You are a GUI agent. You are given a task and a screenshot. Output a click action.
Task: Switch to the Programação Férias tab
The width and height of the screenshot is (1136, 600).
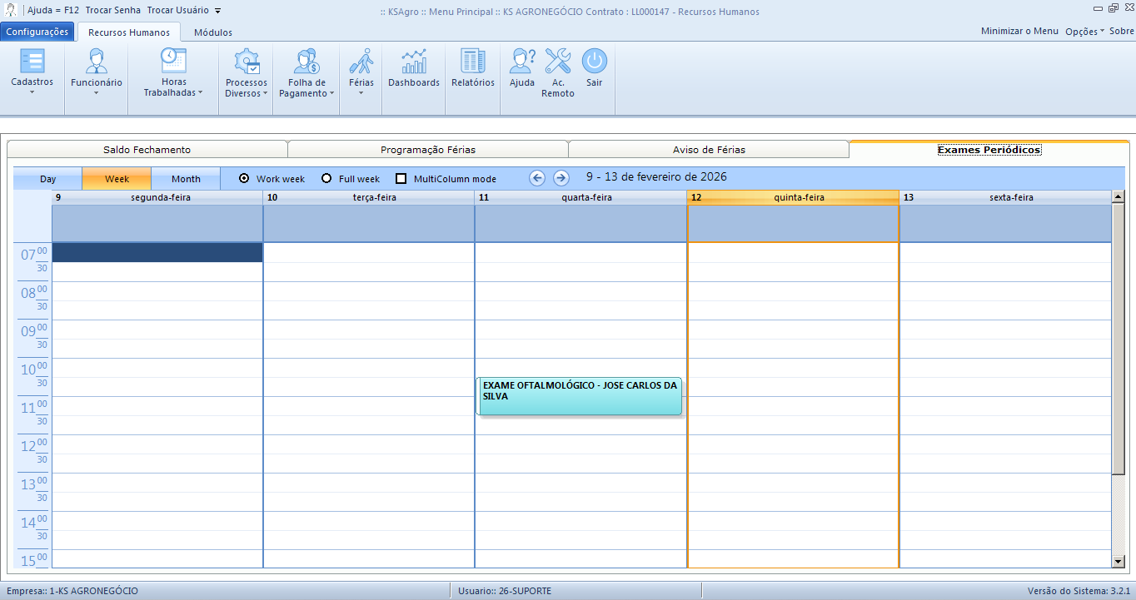[x=427, y=150]
